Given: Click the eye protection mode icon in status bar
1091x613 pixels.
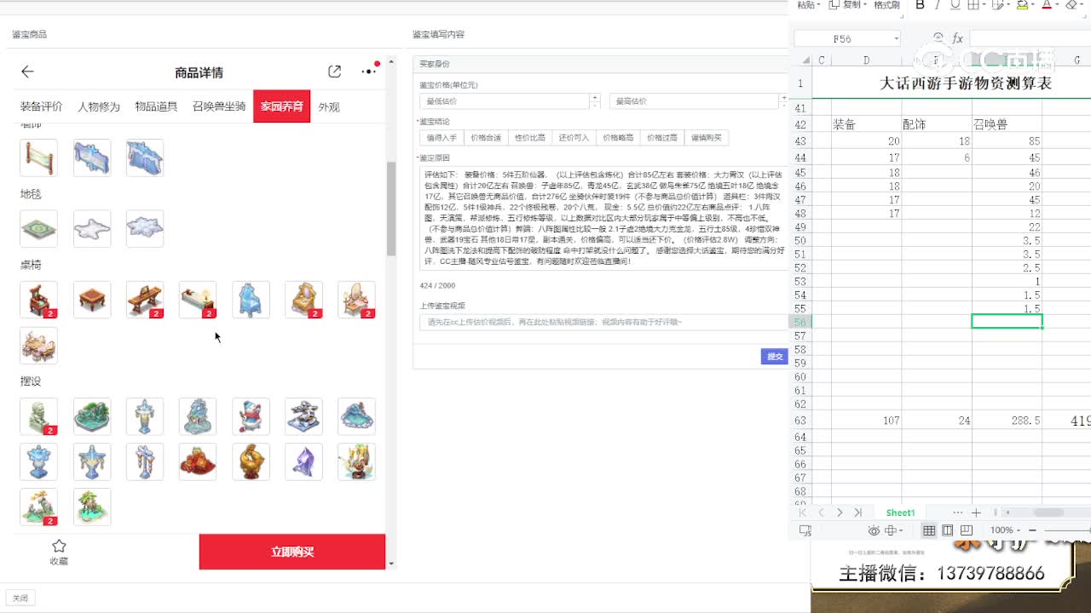Looking at the screenshot, I should tap(874, 530).
